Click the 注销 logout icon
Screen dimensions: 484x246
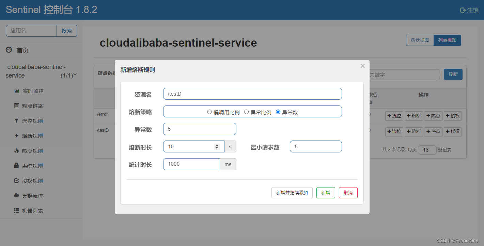[x=463, y=10]
